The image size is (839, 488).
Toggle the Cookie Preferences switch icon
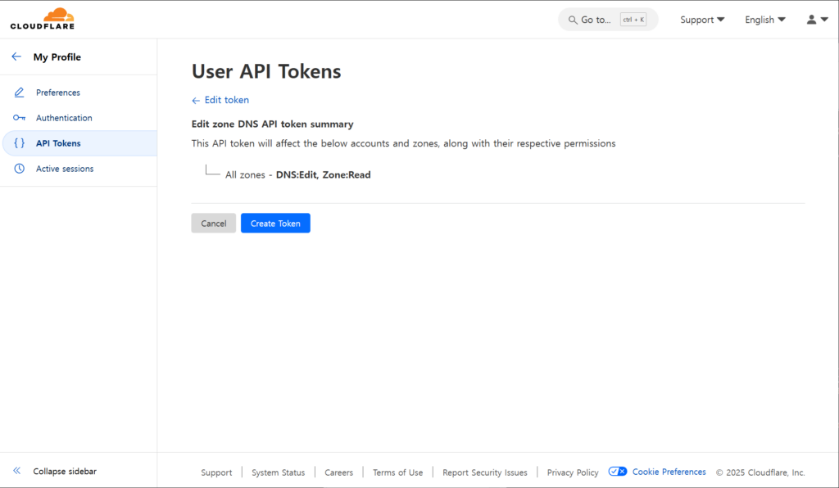point(618,472)
